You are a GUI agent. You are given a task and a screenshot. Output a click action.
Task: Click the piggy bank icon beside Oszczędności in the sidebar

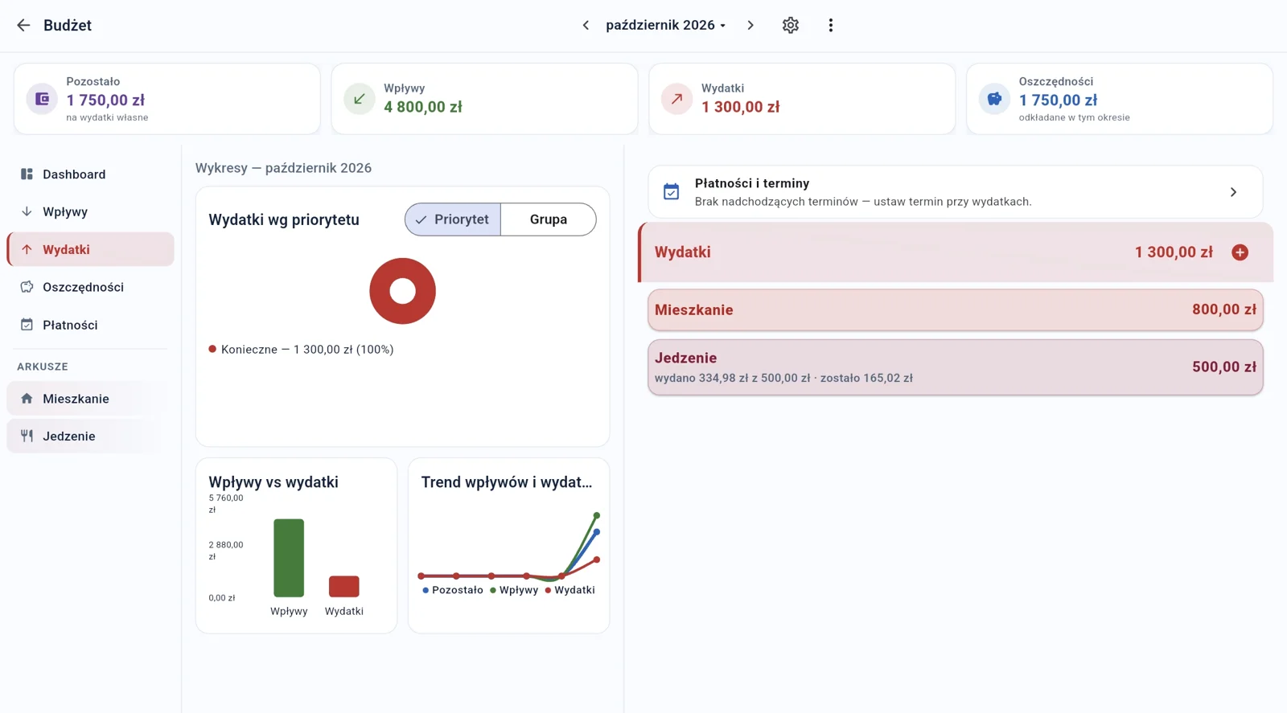click(27, 287)
